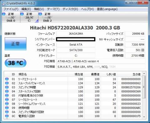Click the buffer size field 29999 KB
The height and width of the screenshot is (123, 150).
coord(135,34)
